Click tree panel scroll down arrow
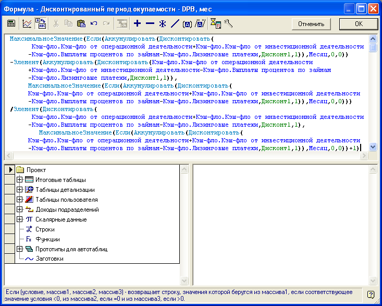Image resolution: width=382 pixels, height=306 pixels. 184,280
